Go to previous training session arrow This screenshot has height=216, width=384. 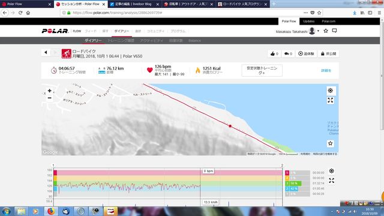pos(46,52)
